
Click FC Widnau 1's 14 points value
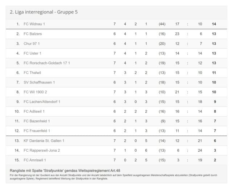pyautogui.click(x=214, y=24)
